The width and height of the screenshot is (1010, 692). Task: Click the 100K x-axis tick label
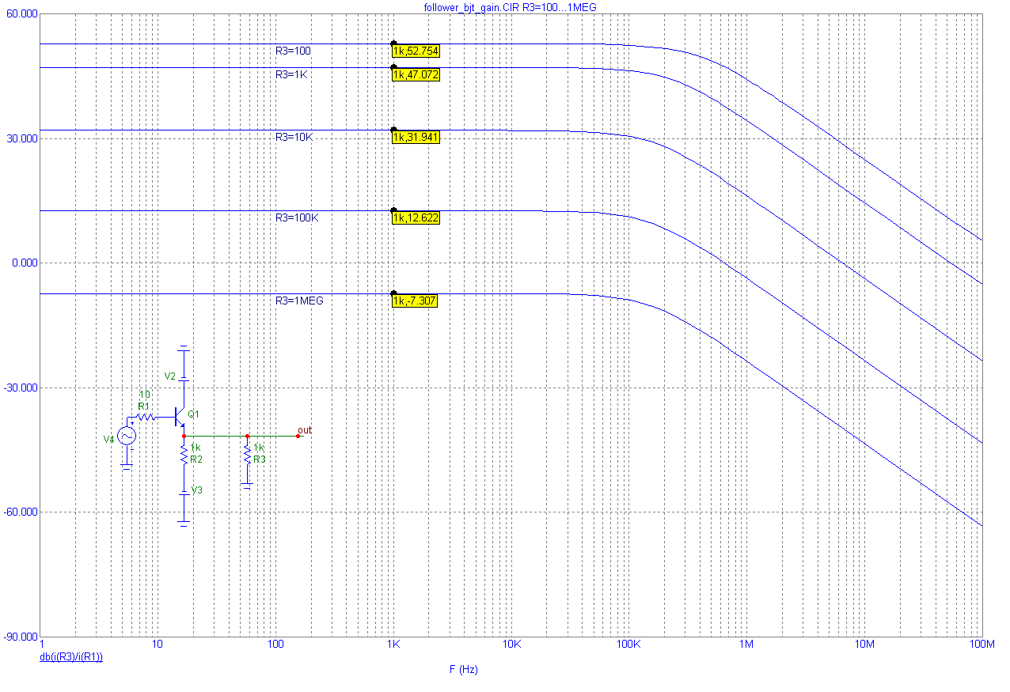[628, 645]
